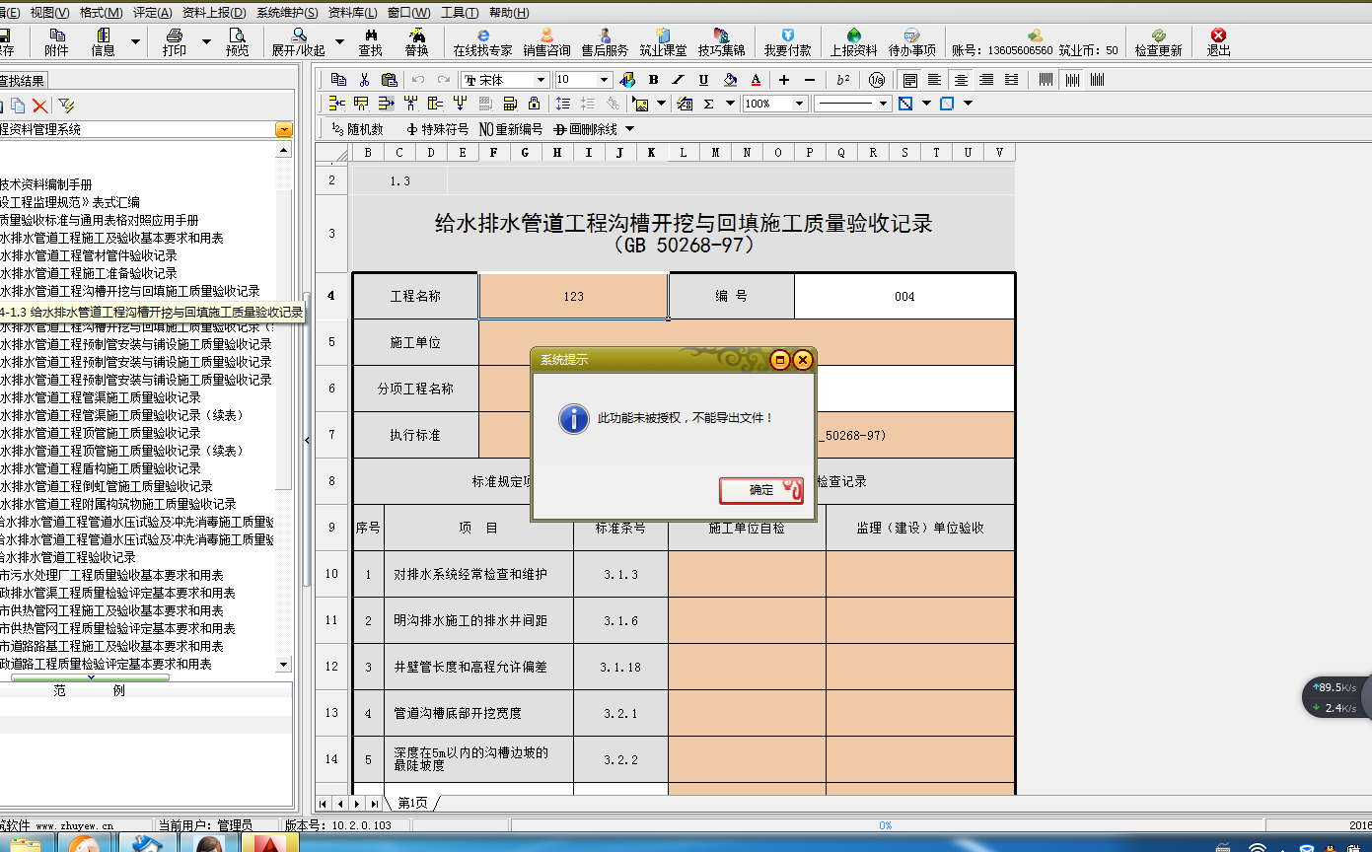Click the Sigma sum icon

pos(709,104)
